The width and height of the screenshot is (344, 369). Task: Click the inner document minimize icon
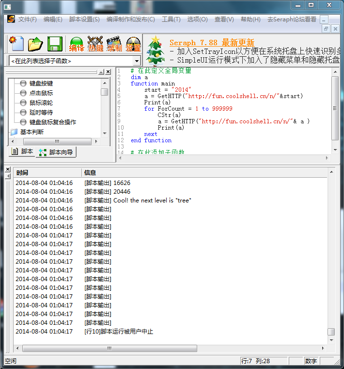(x=324, y=20)
